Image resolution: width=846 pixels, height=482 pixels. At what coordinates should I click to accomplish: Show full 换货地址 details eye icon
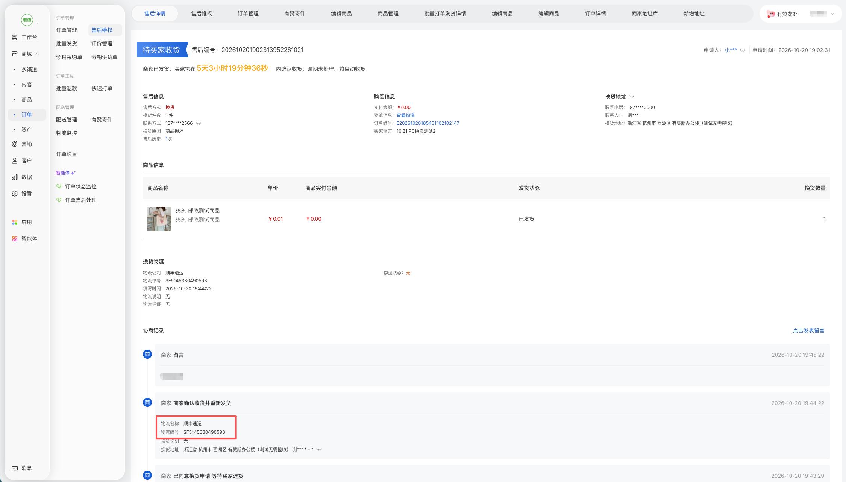(x=632, y=97)
